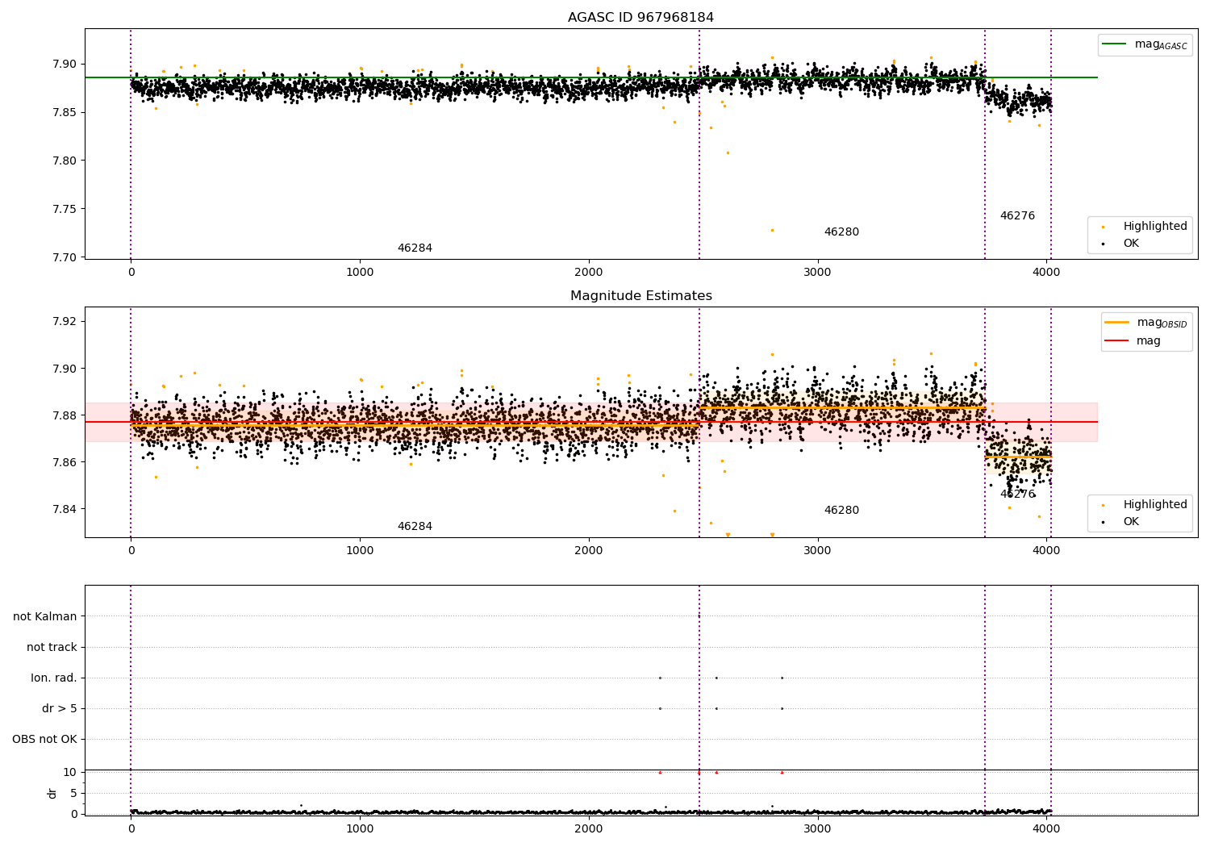This screenshot has width=1210, height=847.
Task: Click the 'not Kalman' flag point
Action: (699, 616)
